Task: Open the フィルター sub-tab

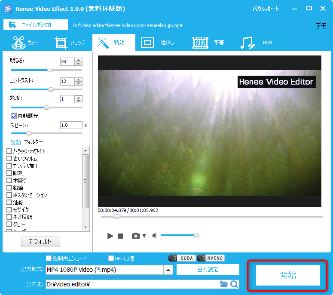Action: (x=34, y=142)
